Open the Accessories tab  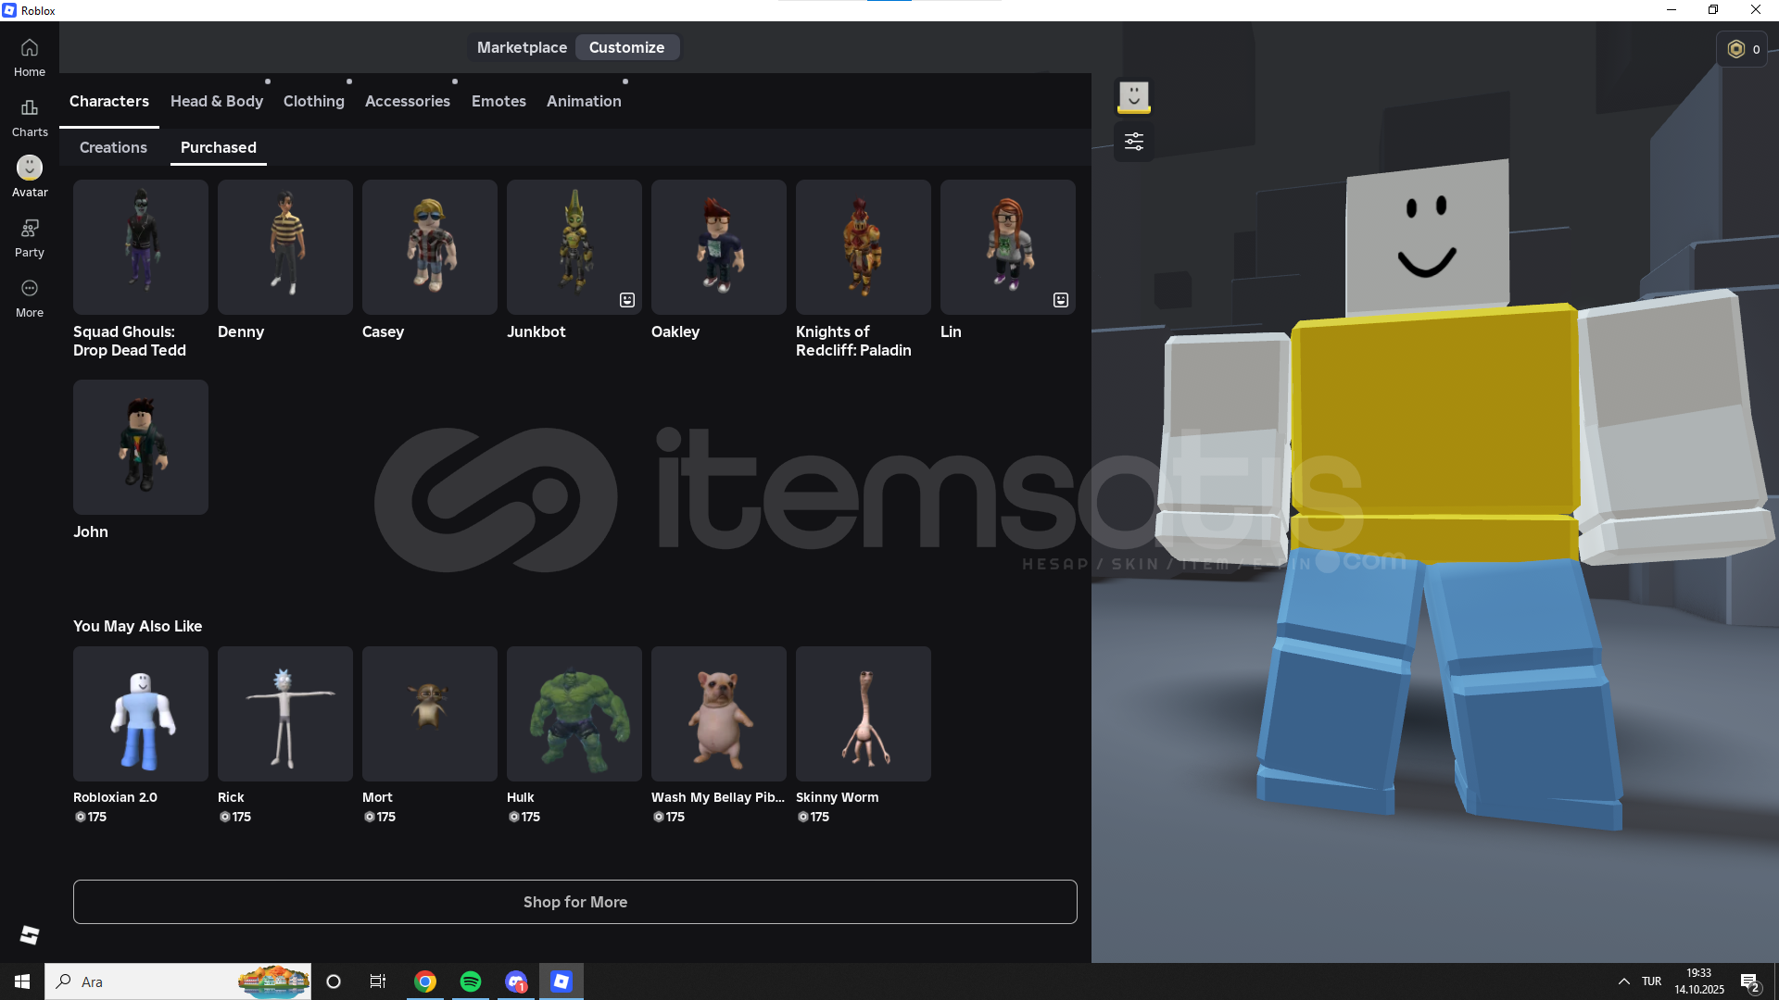pos(407,101)
